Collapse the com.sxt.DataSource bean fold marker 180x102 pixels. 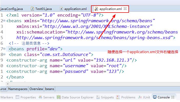(4, 54)
